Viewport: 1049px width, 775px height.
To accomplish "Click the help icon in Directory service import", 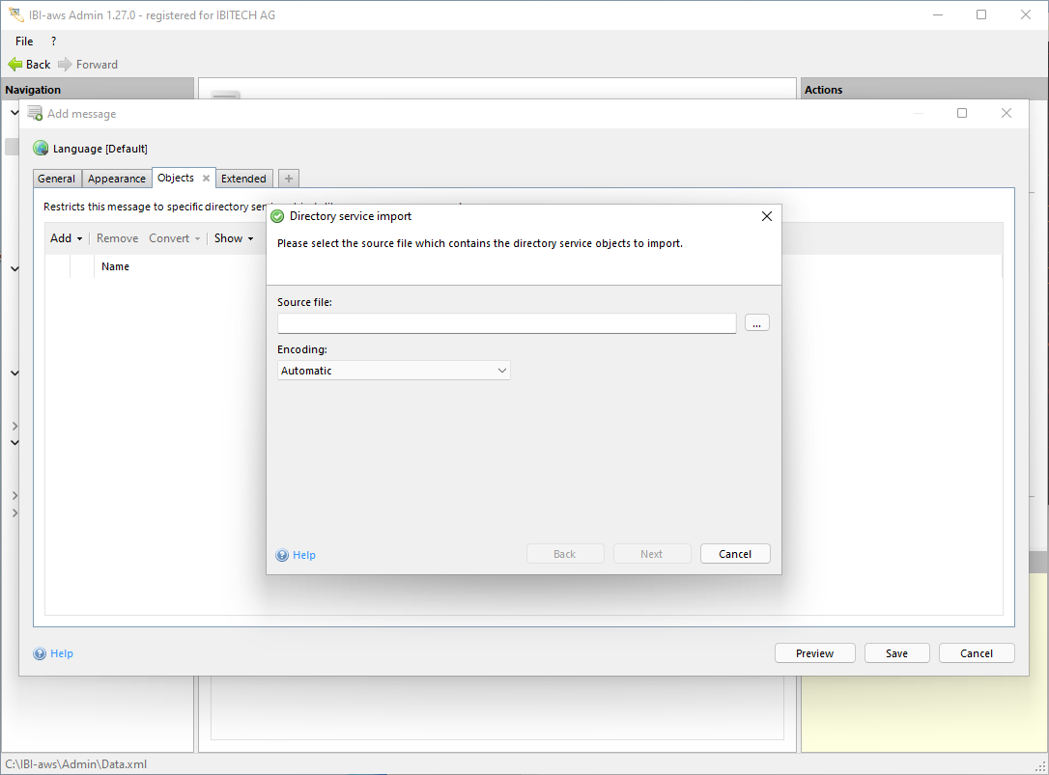I will coord(282,555).
